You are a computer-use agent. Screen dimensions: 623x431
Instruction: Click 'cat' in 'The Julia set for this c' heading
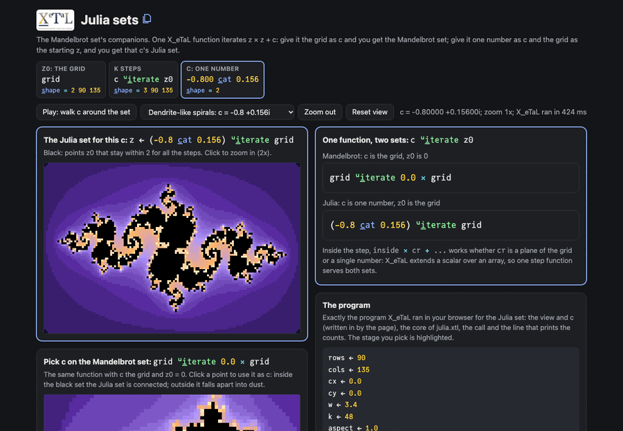click(184, 140)
